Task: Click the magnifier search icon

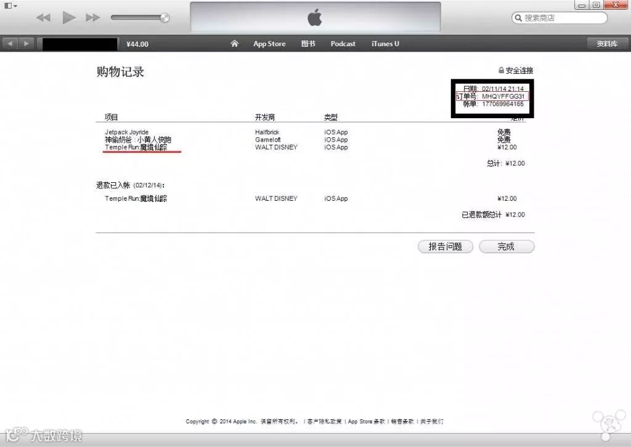Action: pos(518,18)
